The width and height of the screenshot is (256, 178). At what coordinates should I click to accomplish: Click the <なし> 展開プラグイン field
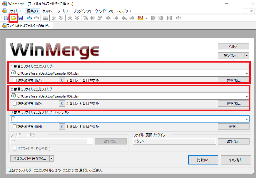[174, 142]
